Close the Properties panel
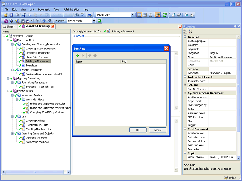The width and height of the screenshot is (242, 181). point(239,26)
